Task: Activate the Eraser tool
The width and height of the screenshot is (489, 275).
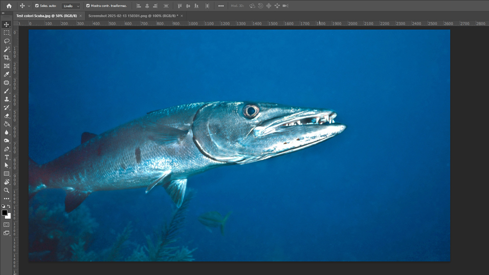Action: (7, 116)
